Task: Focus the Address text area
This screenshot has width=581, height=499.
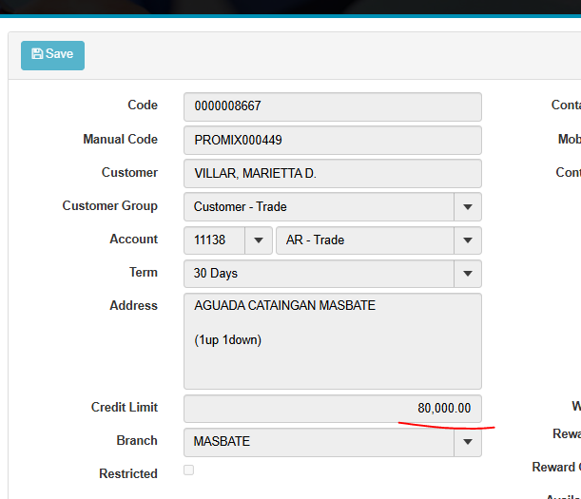Action: tap(332, 340)
